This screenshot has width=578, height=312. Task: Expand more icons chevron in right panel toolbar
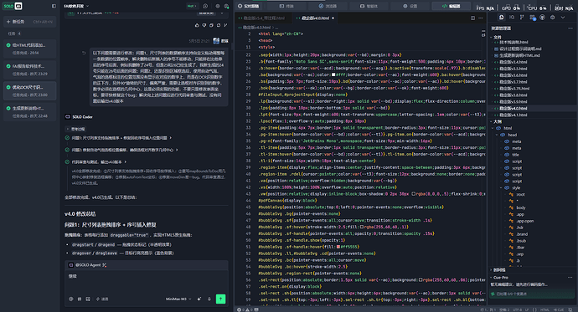coord(563,18)
